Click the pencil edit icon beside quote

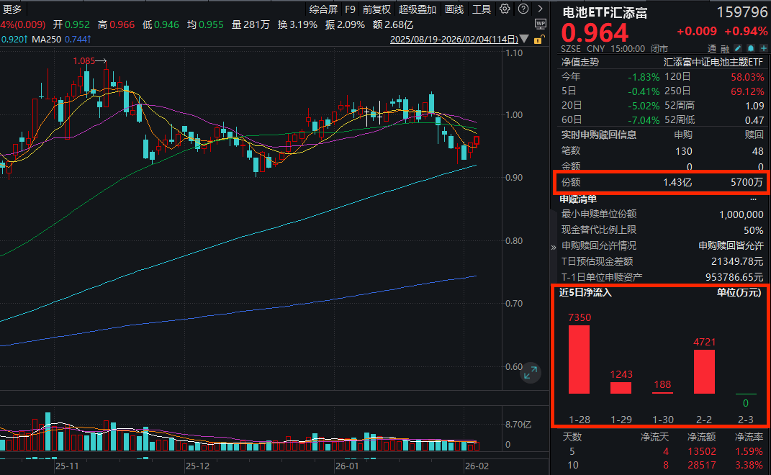pyautogui.click(x=739, y=49)
